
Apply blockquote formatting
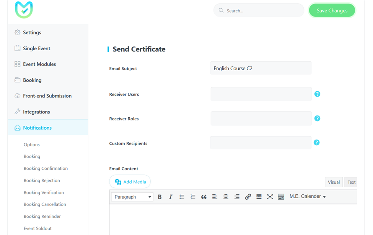pos(204,197)
